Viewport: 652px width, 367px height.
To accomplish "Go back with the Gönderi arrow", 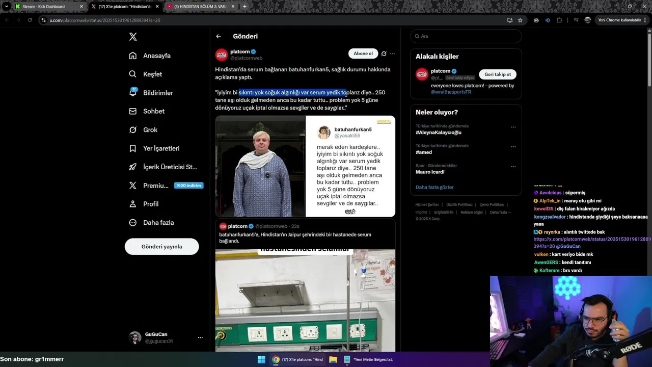I will click(x=219, y=36).
